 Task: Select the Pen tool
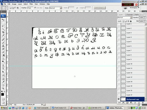pyautogui.click(x=3, y=66)
